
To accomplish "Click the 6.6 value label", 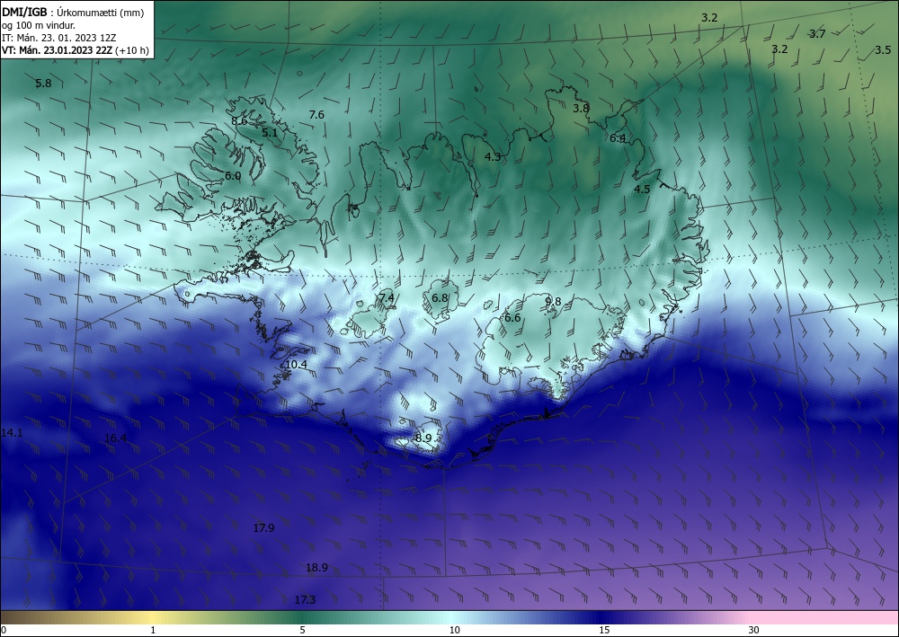I will pyautogui.click(x=512, y=318).
